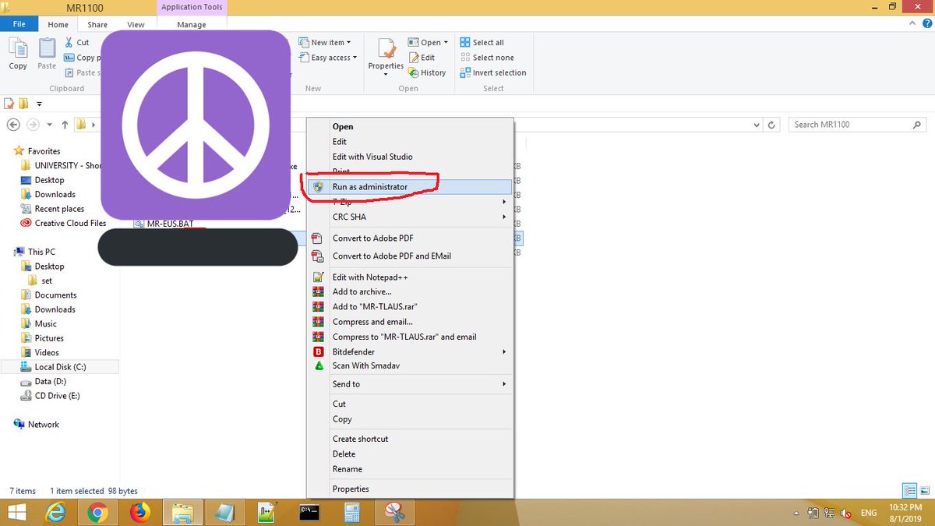Screen dimensions: 935x526
Task: Expand Quick Access Toolbar customize arrow
Action: pyautogui.click(x=39, y=104)
